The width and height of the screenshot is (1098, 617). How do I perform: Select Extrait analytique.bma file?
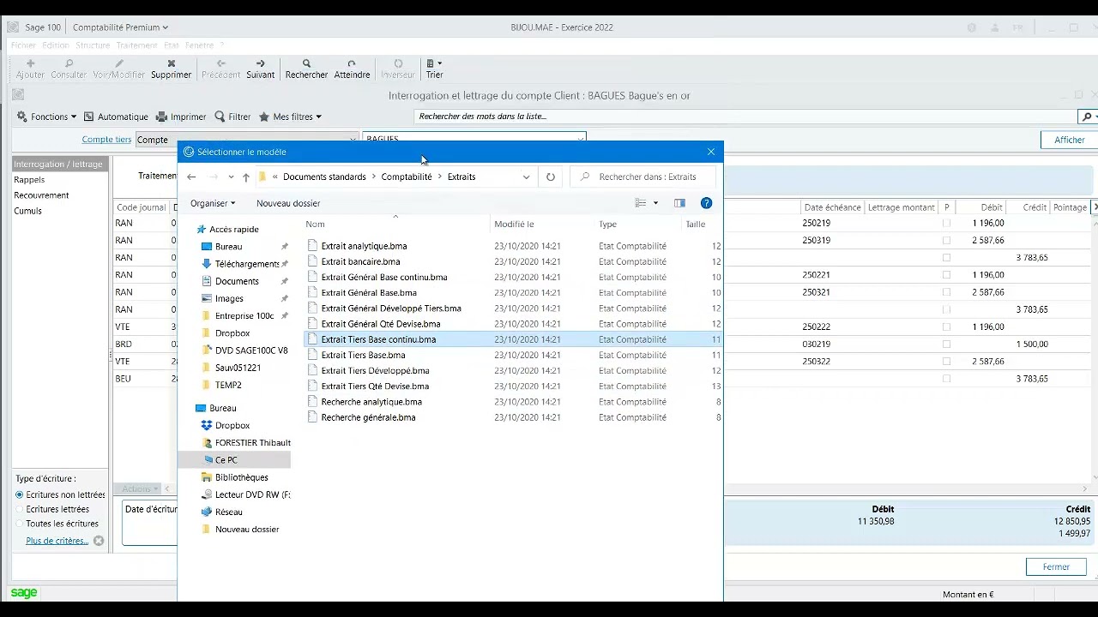(364, 246)
